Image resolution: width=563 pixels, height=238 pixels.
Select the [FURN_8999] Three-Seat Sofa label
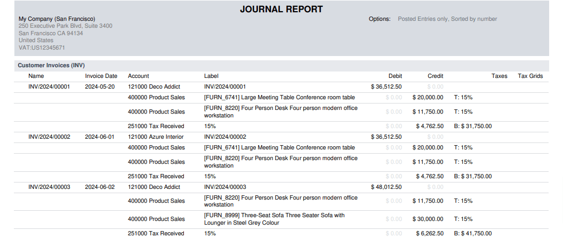(275, 219)
